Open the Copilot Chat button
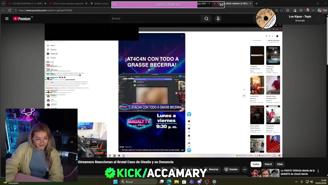This screenshot has width=328, height=185. [x=322, y=10]
